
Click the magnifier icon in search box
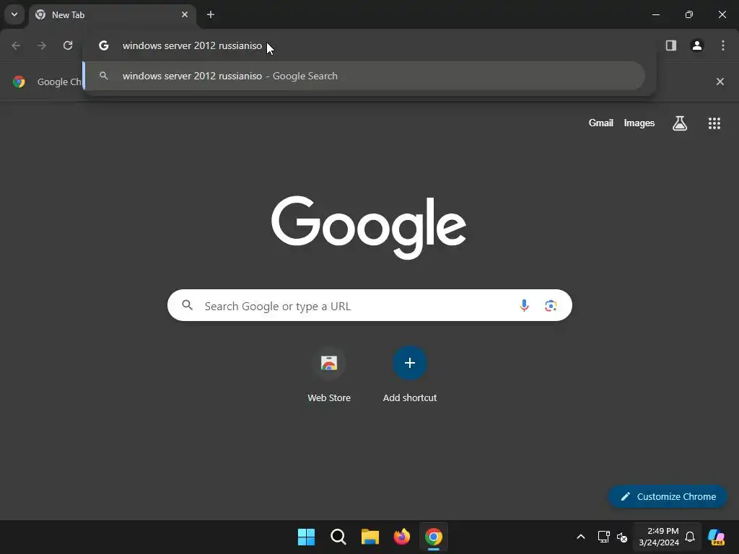click(188, 305)
